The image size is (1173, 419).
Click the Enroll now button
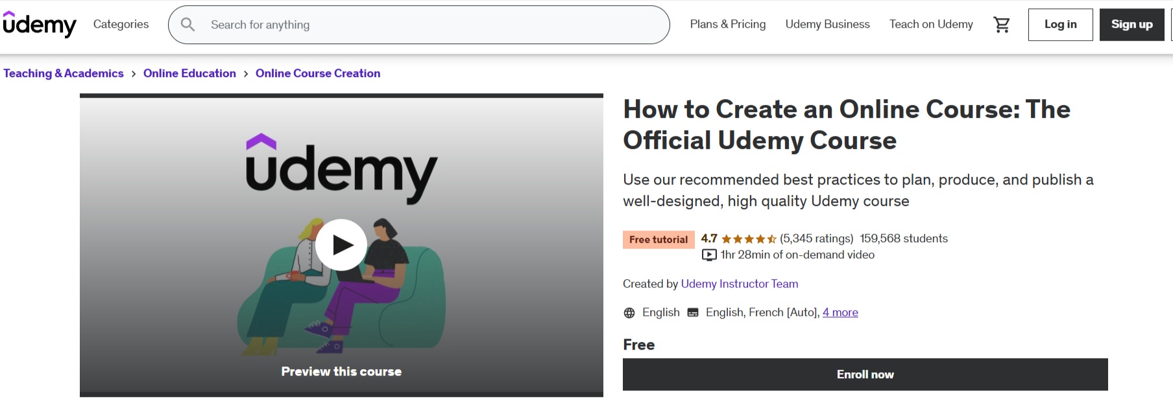click(x=865, y=374)
